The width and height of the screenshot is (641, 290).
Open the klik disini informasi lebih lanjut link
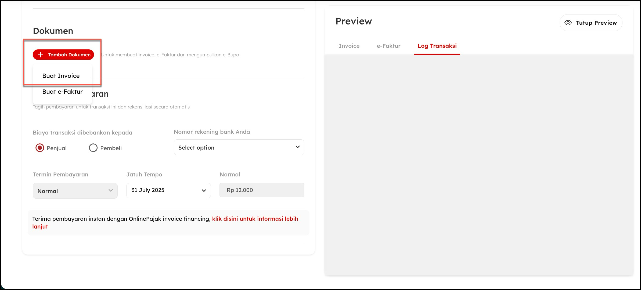[255, 219]
